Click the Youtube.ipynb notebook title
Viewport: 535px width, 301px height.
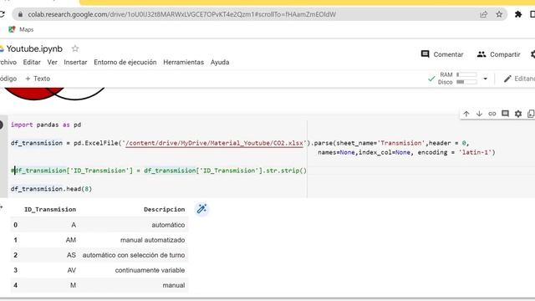coord(34,48)
